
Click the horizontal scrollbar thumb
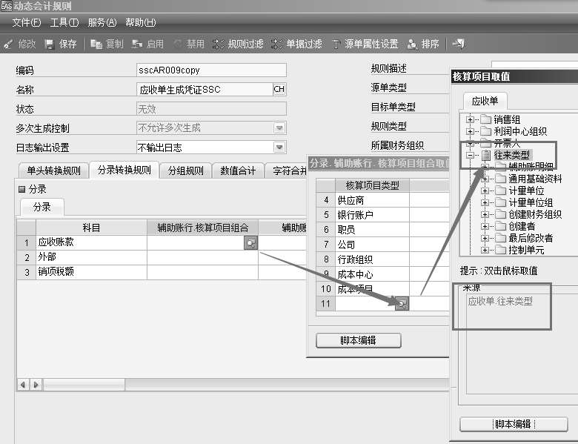tap(84, 385)
